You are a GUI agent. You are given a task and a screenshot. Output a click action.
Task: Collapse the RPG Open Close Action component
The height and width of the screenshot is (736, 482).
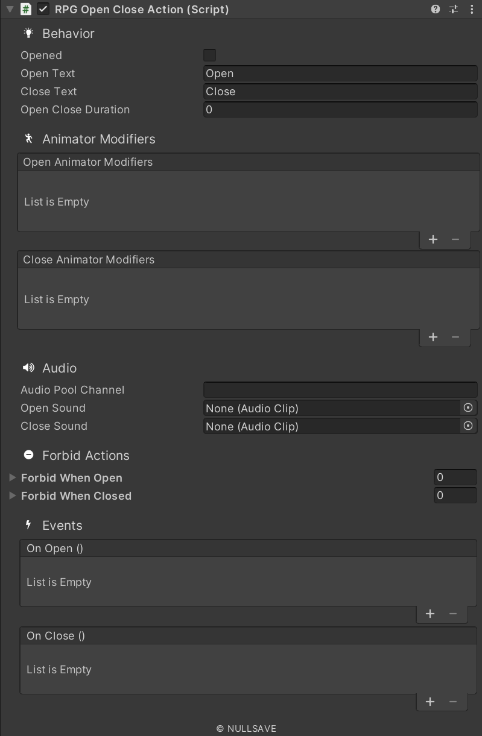point(10,10)
